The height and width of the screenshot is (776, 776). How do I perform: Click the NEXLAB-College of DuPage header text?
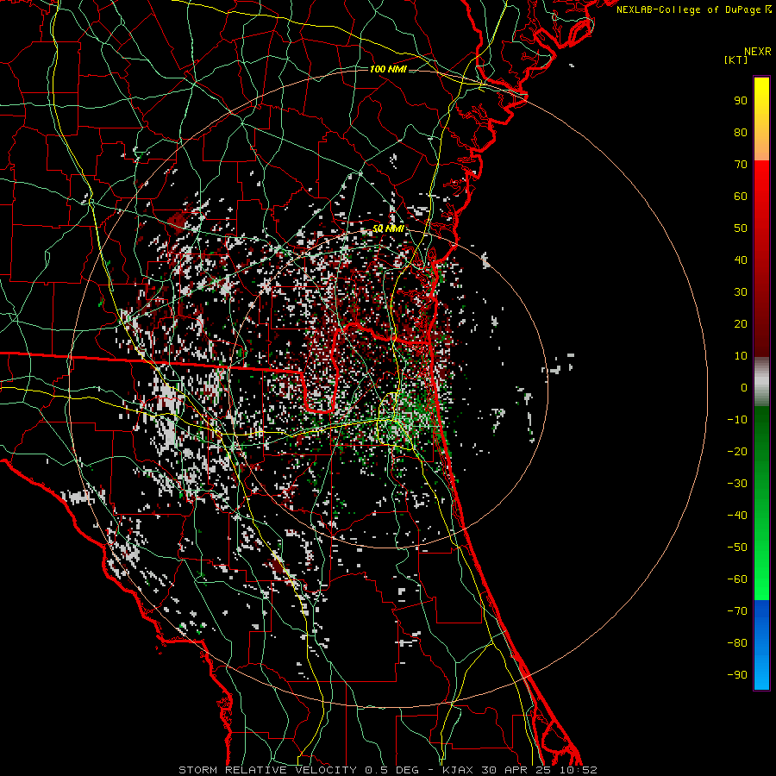click(x=693, y=9)
